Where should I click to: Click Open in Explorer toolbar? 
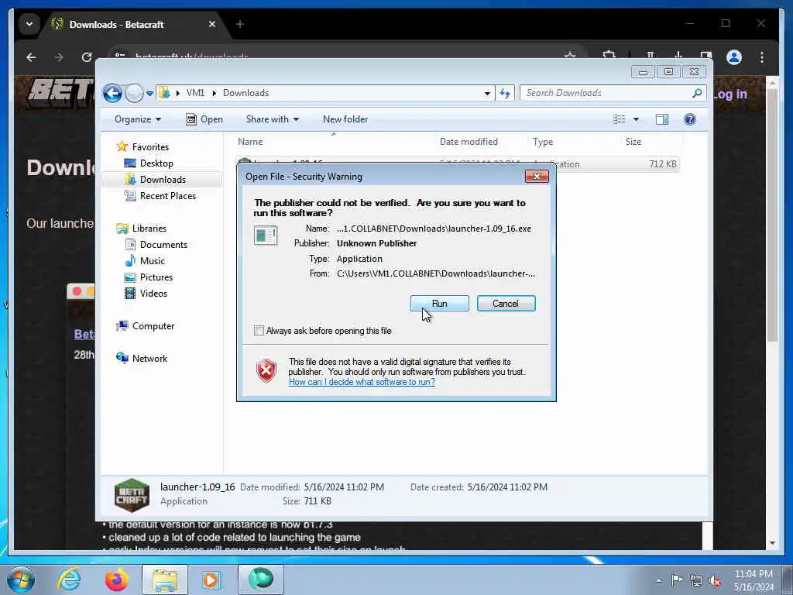204,119
